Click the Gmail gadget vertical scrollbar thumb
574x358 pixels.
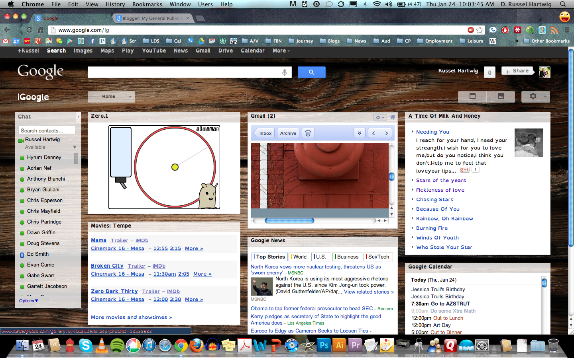click(391, 176)
